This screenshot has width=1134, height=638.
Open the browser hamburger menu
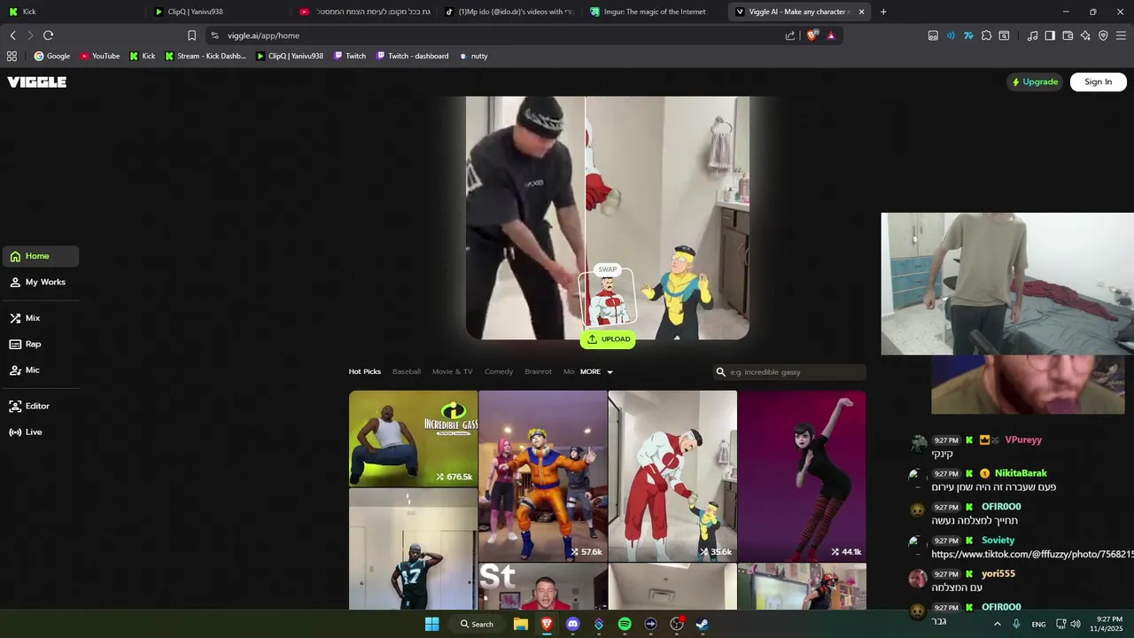pos(1121,35)
